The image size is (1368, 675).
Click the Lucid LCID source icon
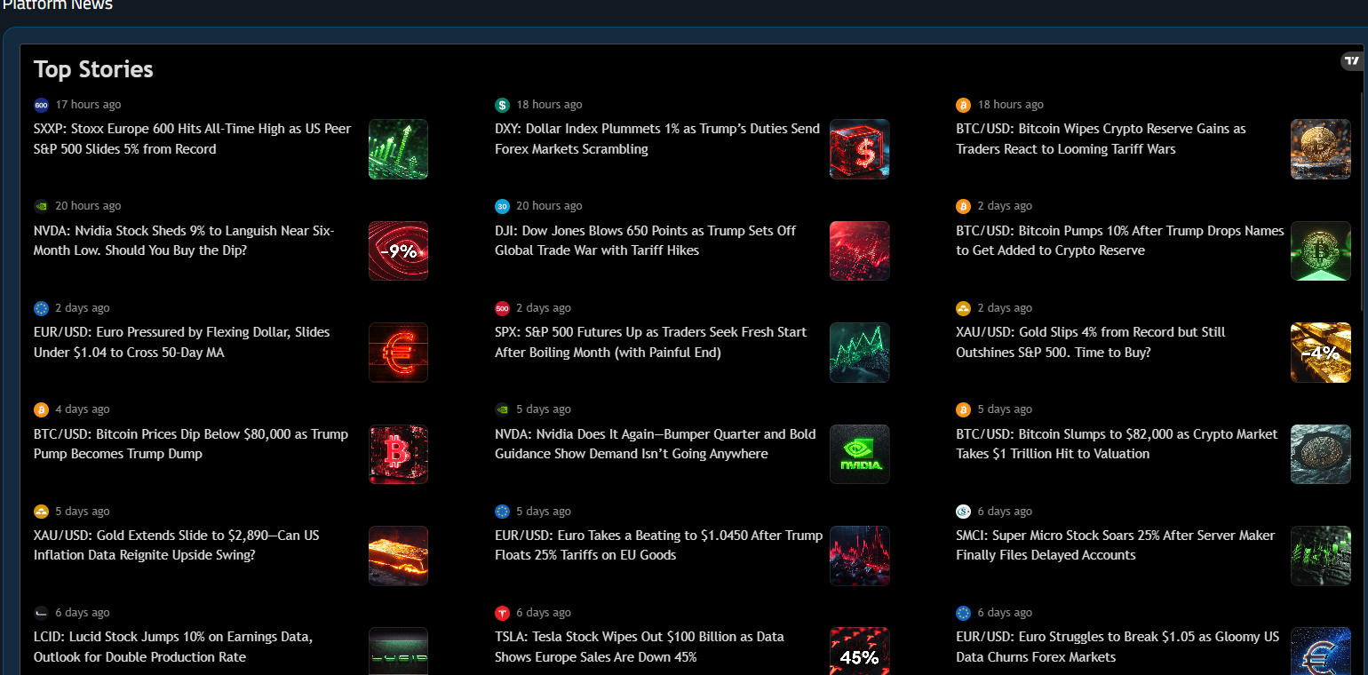41,613
